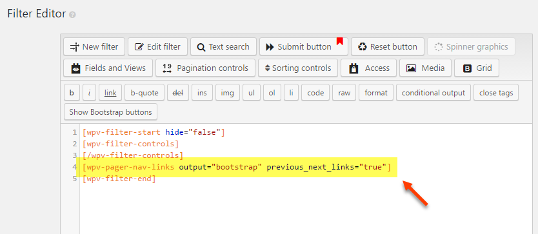Image resolution: width=538 pixels, height=234 pixels.
Task: Apply bold with the b quicktag
Action: coord(72,93)
